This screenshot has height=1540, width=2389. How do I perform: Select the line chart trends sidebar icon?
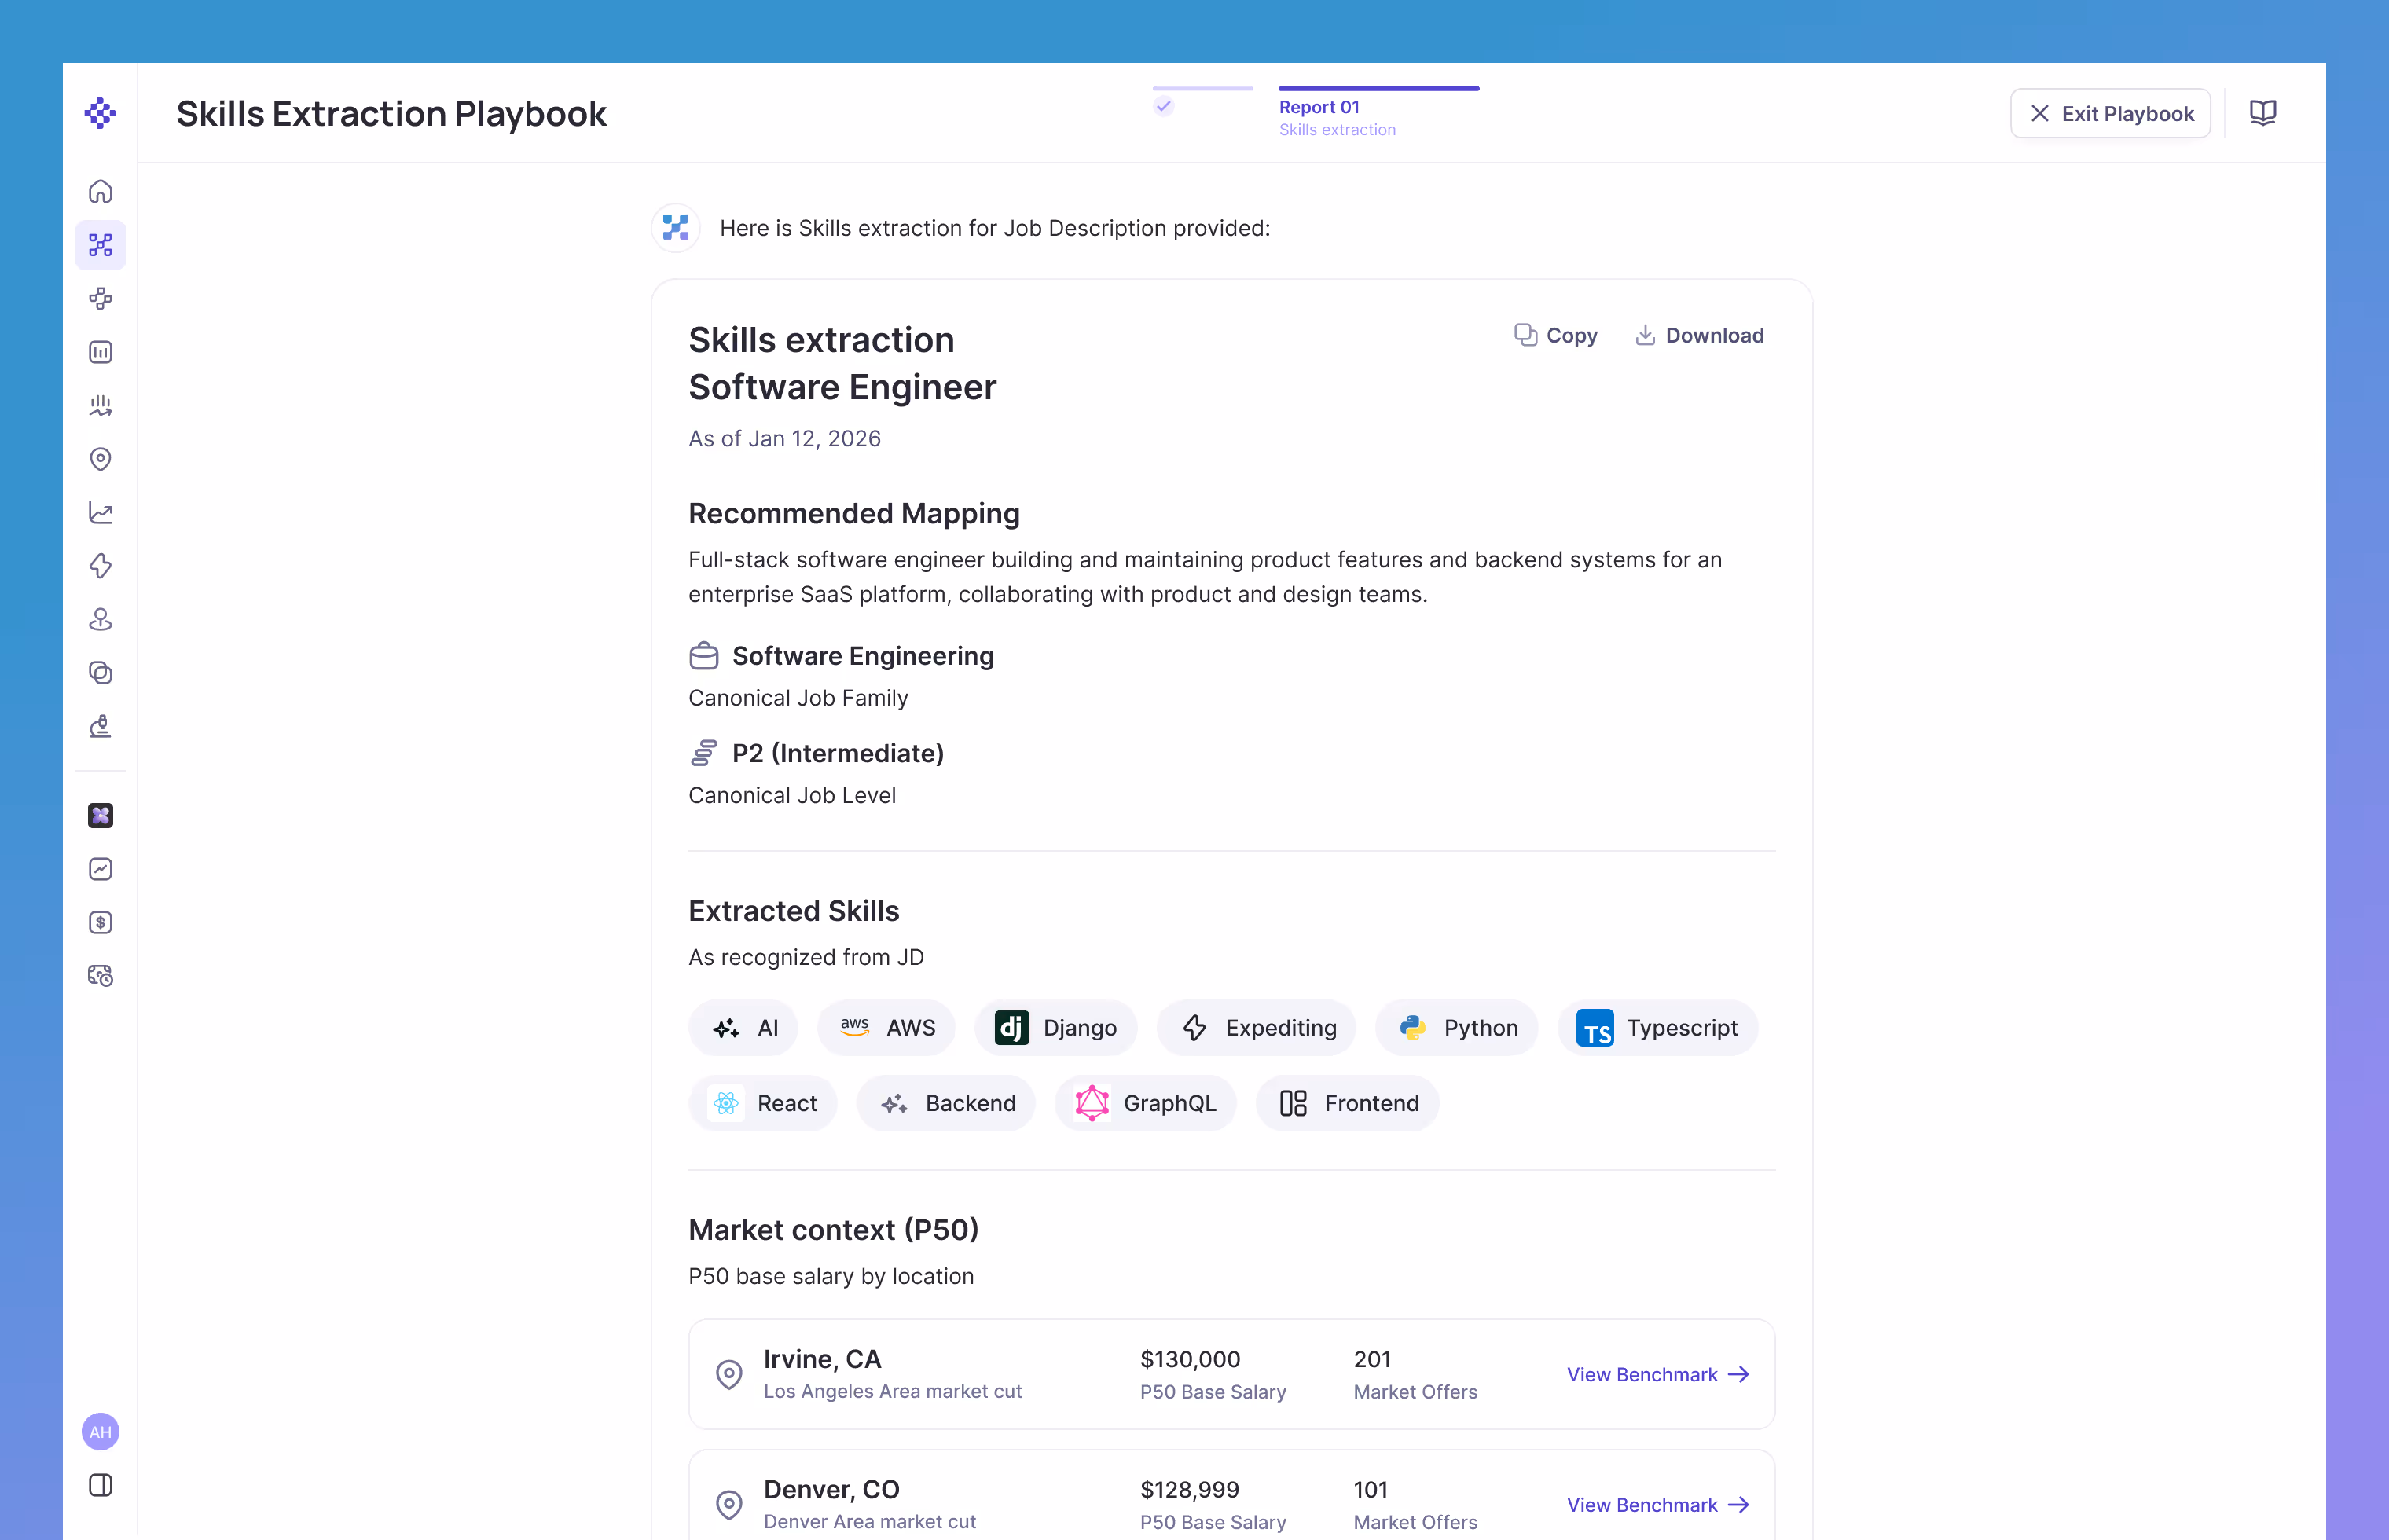pyautogui.click(x=100, y=512)
